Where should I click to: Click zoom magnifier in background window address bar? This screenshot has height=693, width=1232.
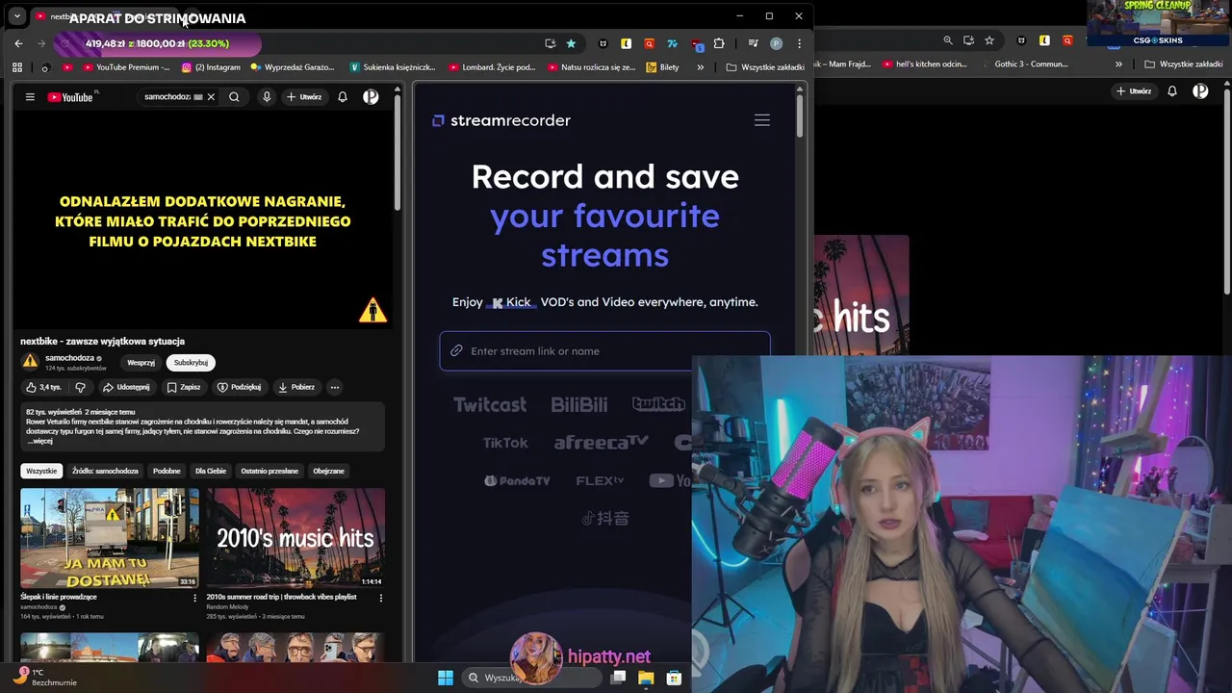point(948,40)
